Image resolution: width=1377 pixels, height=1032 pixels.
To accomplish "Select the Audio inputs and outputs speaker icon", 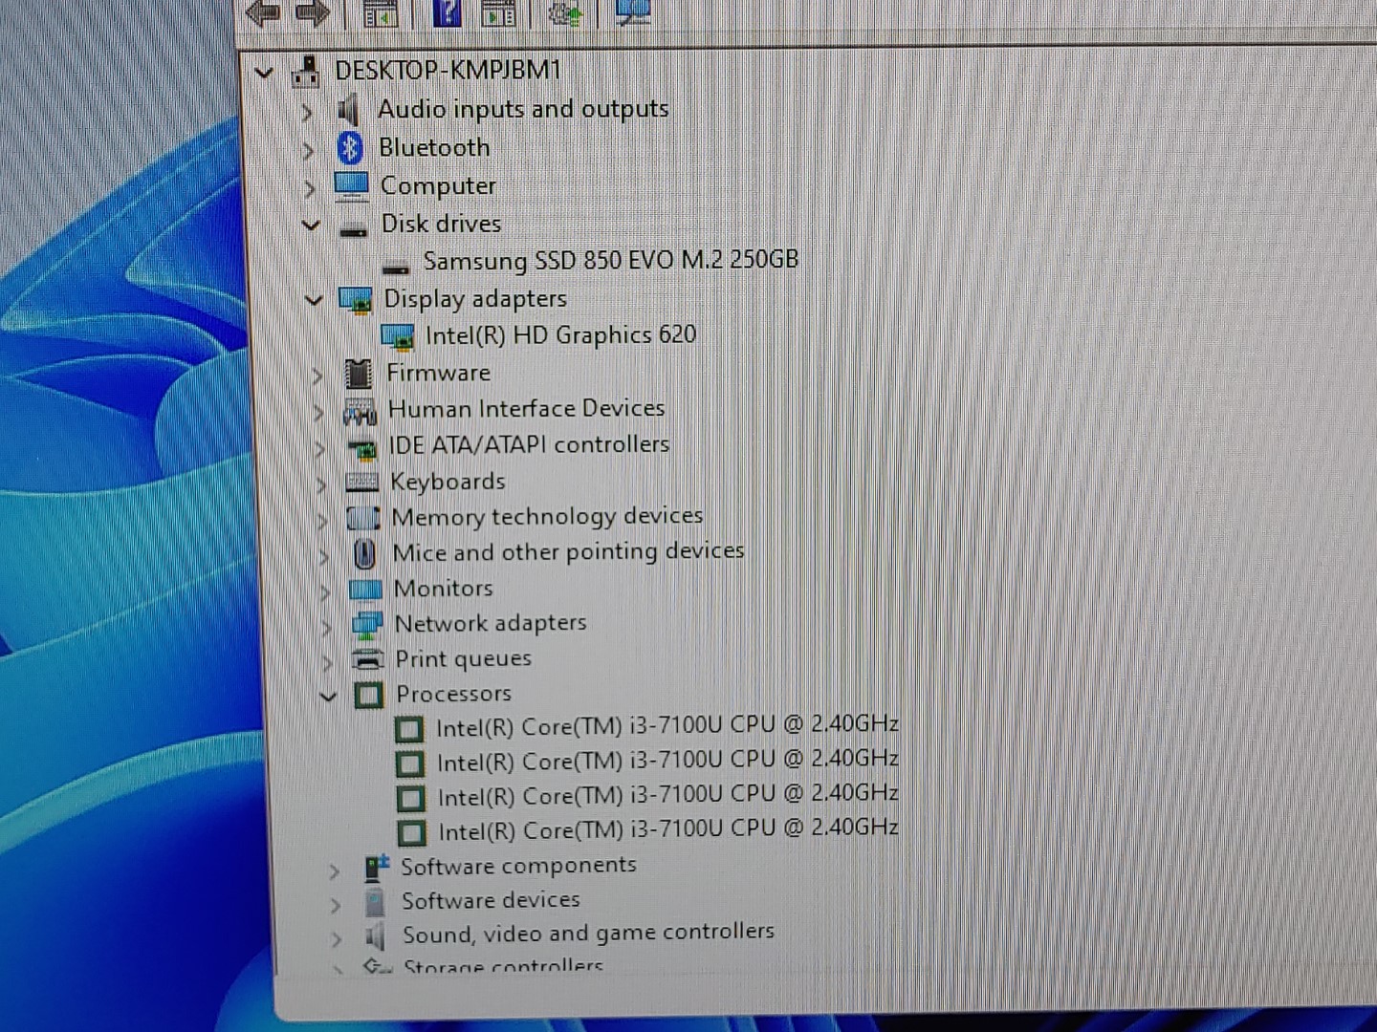I will coord(348,111).
